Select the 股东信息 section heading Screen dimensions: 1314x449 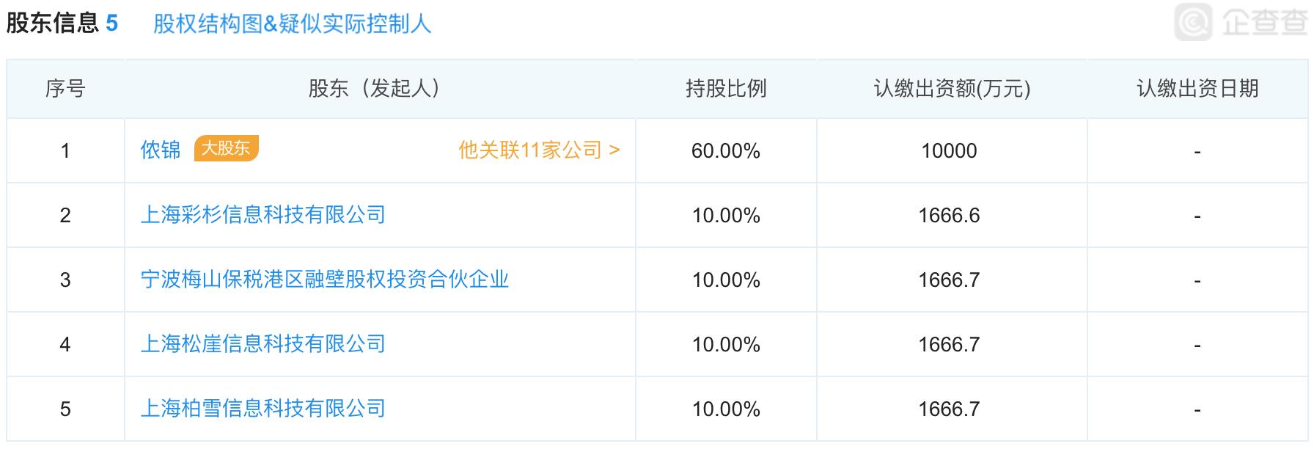tap(52, 23)
